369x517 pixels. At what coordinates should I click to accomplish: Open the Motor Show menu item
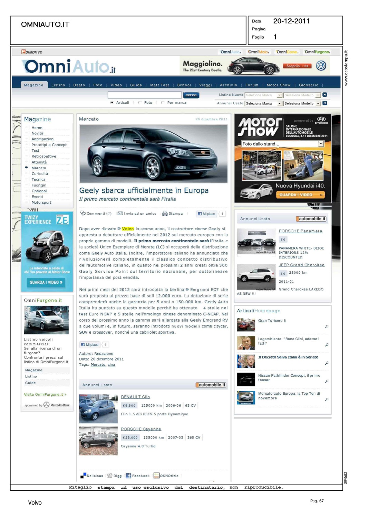point(278,85)
